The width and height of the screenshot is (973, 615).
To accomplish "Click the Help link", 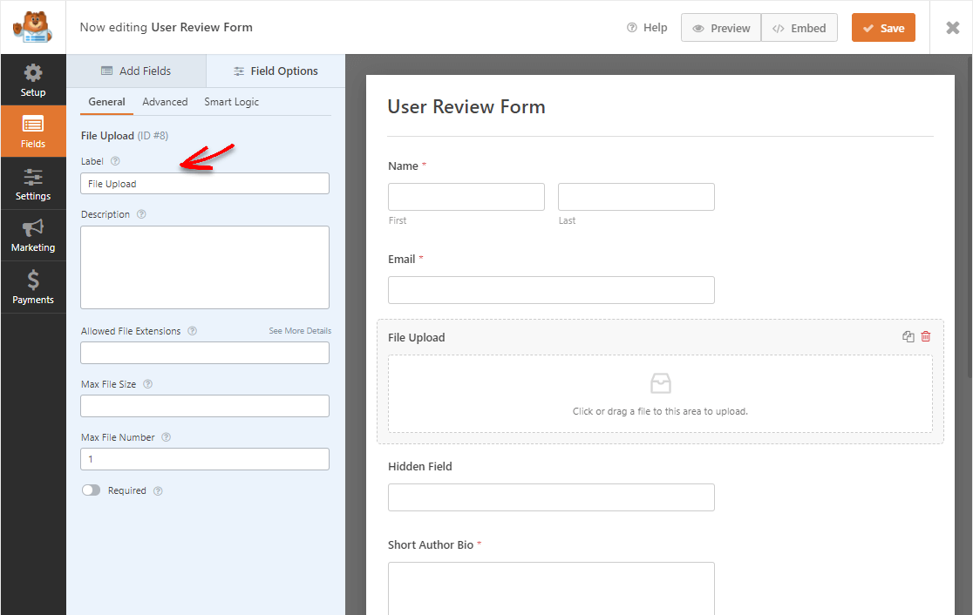I will [647, 28].
